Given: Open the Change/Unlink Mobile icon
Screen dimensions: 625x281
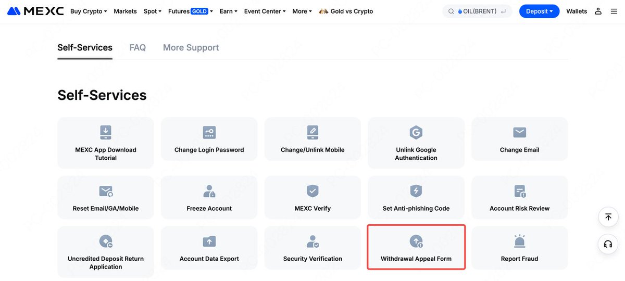Looking at the screenshot, I should pyautogui.click(x=312, y=132).
